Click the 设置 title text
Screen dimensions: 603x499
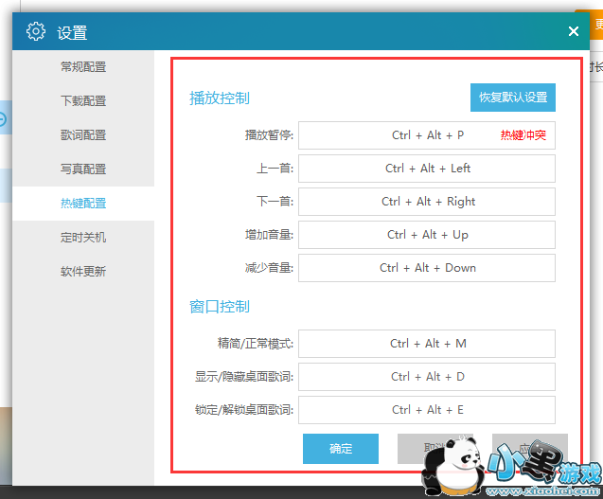click(x=72, y=33)
